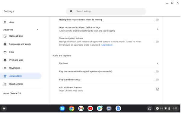Click the Accessibility person icon in sidebar
181x113 pixels.
pos(5,76)
